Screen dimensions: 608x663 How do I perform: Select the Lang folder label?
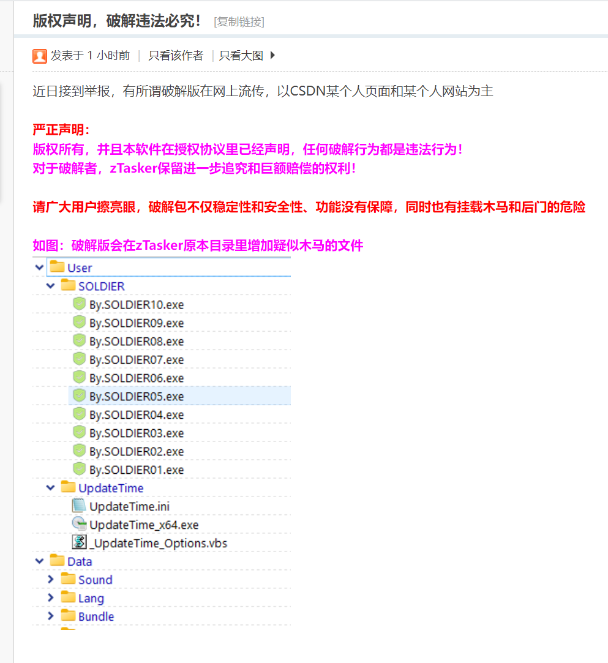click(x=91, y=599)
